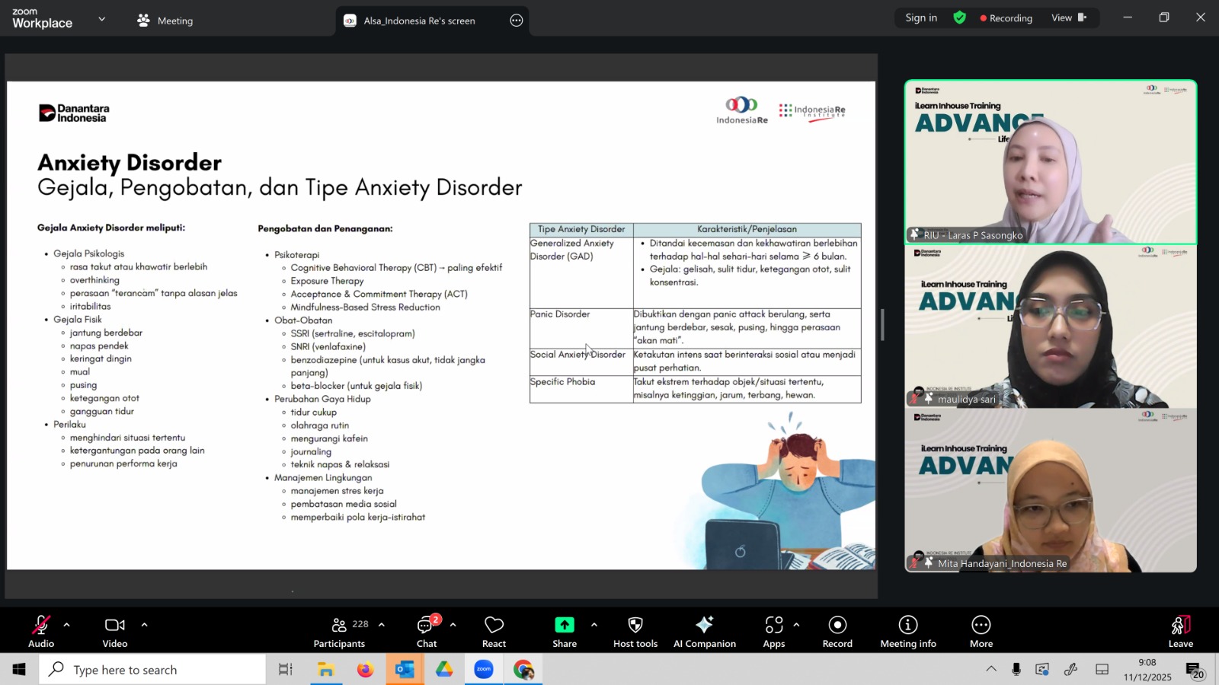Open the Chat panel
The height and width of the screenshot is (685, 1219).
tap(427, 632)
